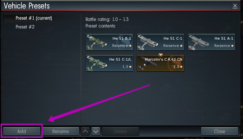
Task: Click the golden medal on C.R.42 card
Action: [x=161, y=55]
